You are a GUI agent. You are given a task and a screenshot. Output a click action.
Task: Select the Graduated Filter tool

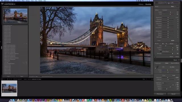pyautogui.click(x=169, y=3)
